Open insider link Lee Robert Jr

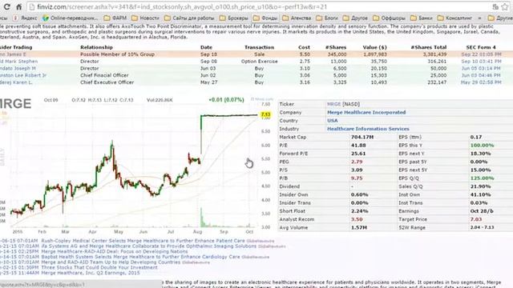click(x=23, y=75)
